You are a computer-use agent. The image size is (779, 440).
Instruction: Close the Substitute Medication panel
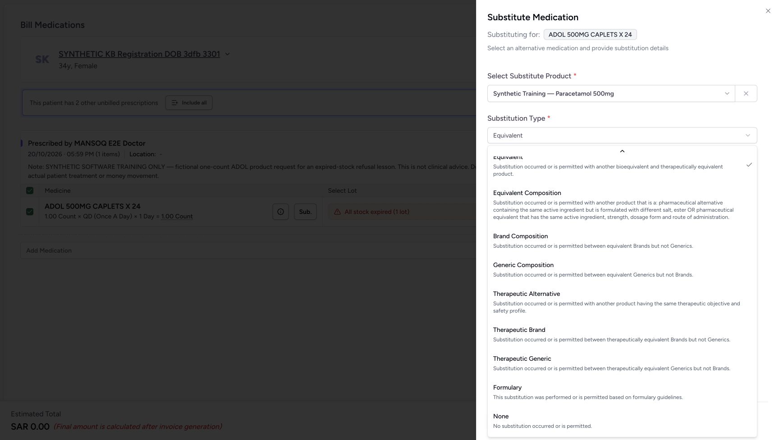[x=768, y=11]
